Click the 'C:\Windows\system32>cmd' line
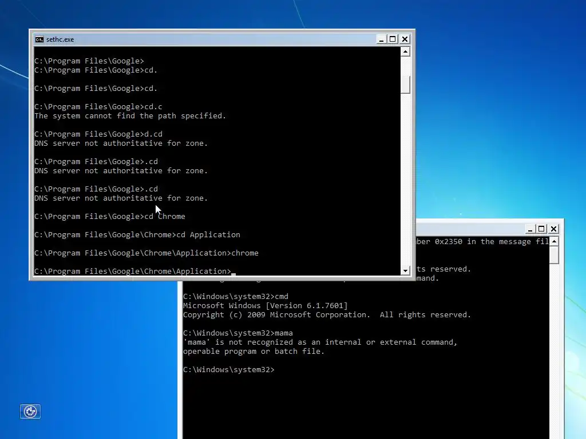 tap(235, 297)
